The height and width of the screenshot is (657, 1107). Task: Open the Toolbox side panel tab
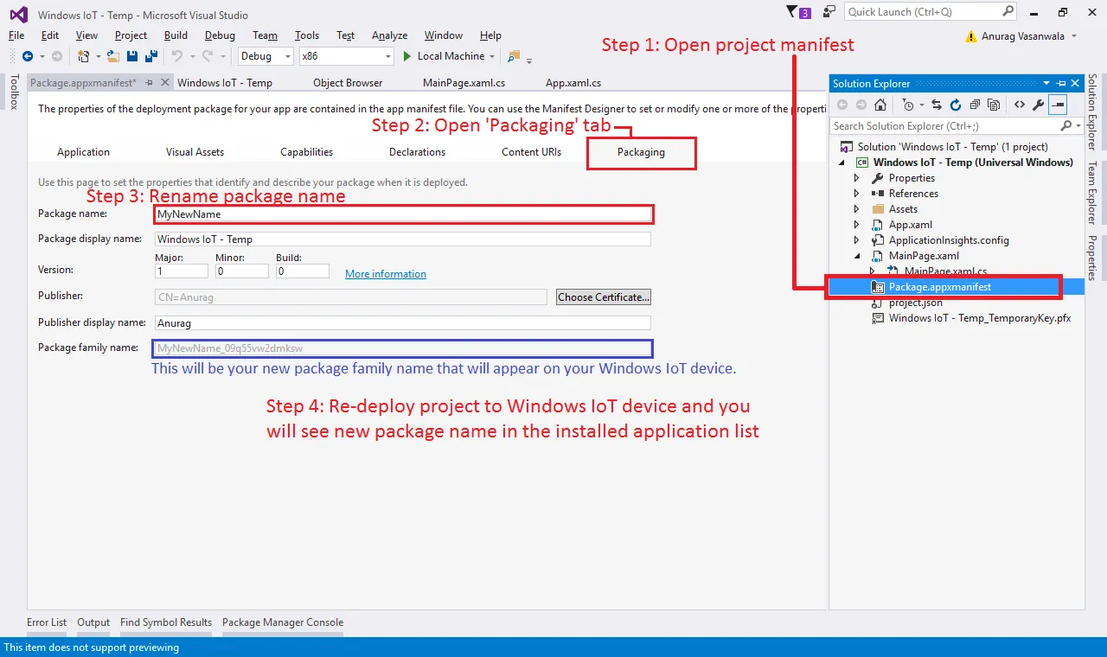14,92
